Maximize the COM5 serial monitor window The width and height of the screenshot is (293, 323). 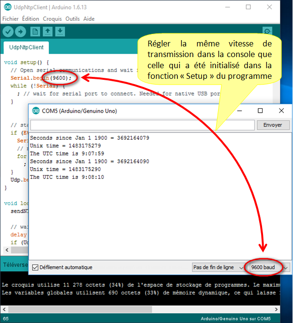(260, 111)
